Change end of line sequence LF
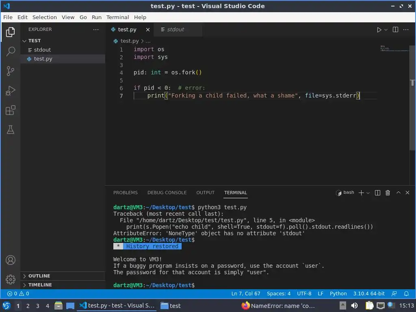This screenshot has width=416, height=312. click(x=321, y=294)
